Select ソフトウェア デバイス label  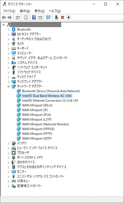(29, 72)
